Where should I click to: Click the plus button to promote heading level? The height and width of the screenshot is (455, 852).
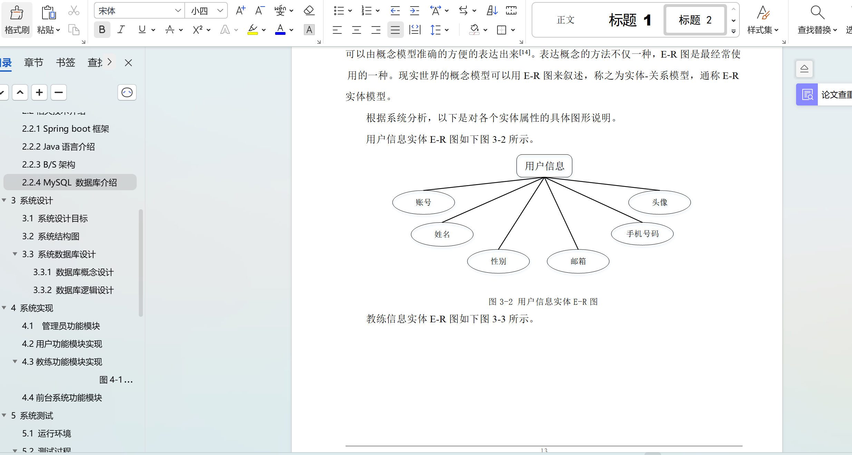pyautogui.click(x=39, y=92)
